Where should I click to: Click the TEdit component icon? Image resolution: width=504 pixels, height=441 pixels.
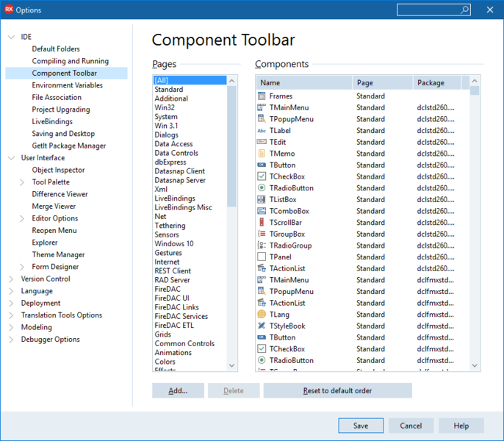click(x=262, y=142)
